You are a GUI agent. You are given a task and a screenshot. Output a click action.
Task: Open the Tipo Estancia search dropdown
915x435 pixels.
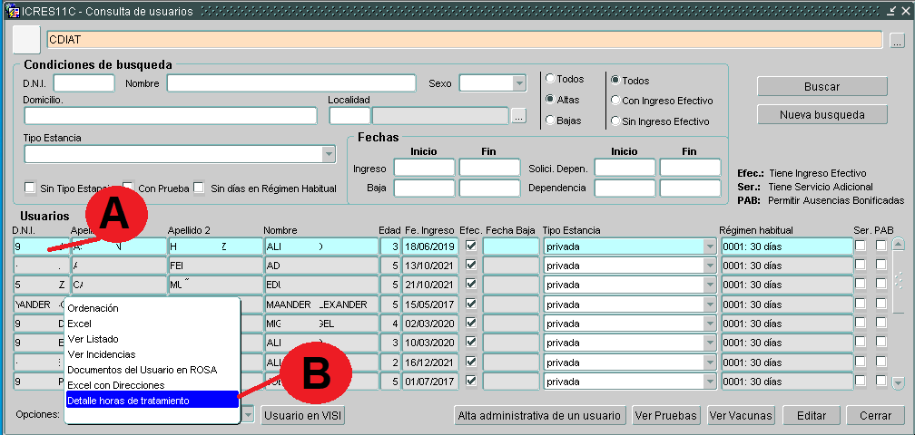tap(329, 155)
